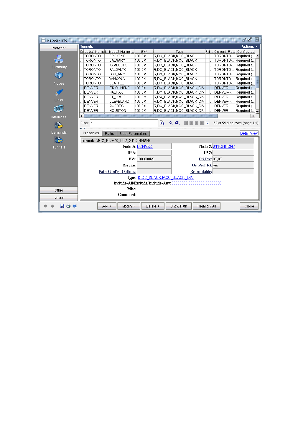This screenshot has height=438, width=298.
Task: Select the TORONTO to SPOKANE tunnel row
Action: (x=167, y=56)
